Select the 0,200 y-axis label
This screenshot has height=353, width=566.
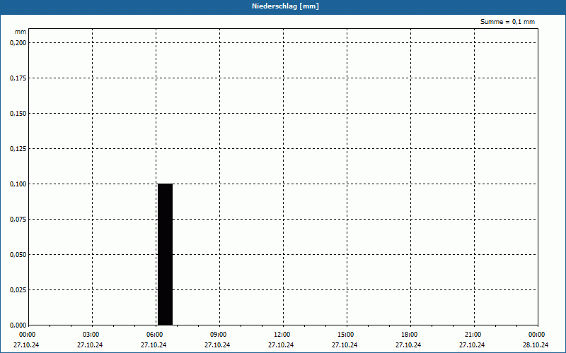tap(18, 42)
